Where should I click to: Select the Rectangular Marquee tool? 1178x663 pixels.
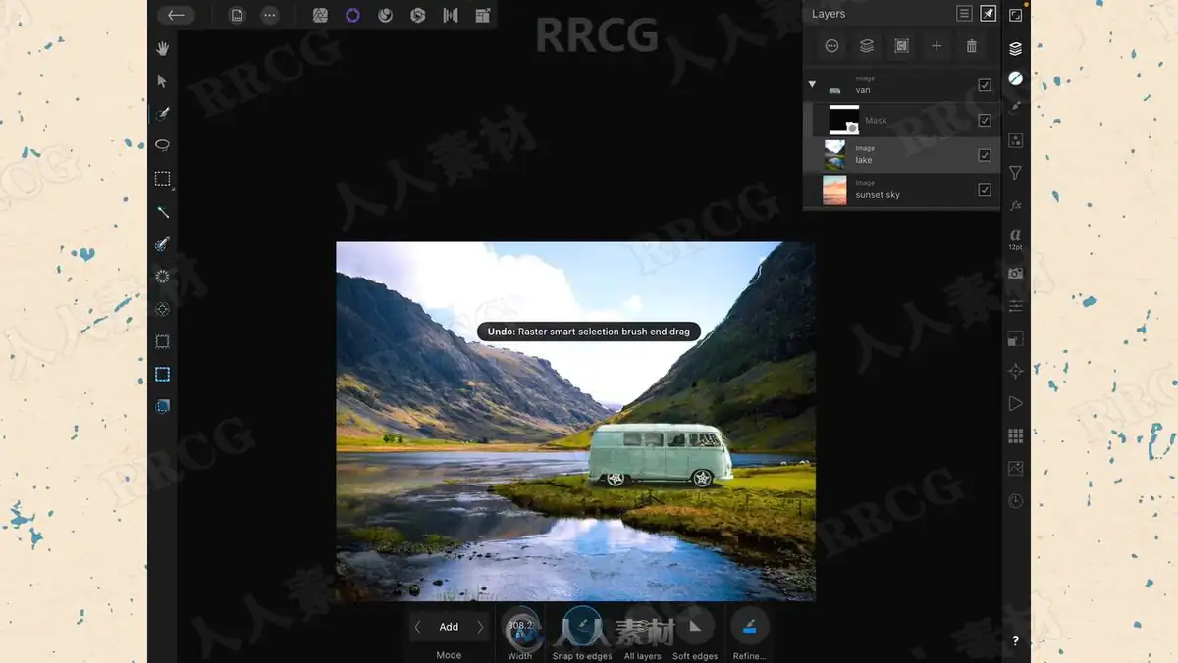coord(162,178)
